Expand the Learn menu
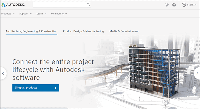Viewport: 200px width, 109px height. (x=41, y=14)
